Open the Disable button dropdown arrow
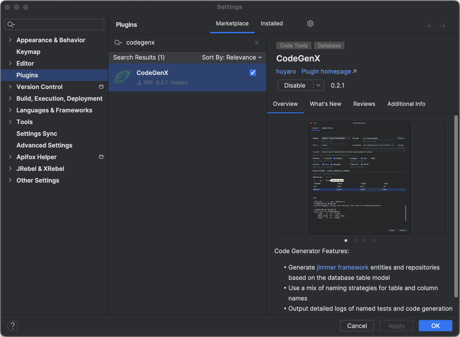The height and width of the screenshot is (337, 460). pos(318,86)
